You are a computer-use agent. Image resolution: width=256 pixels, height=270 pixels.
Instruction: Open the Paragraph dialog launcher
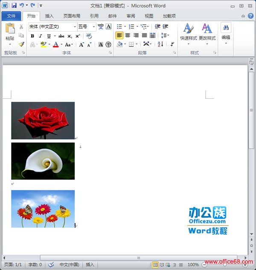tap(175, 52)
